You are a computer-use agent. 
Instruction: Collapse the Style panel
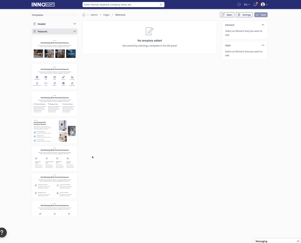(x=263, y=45)
